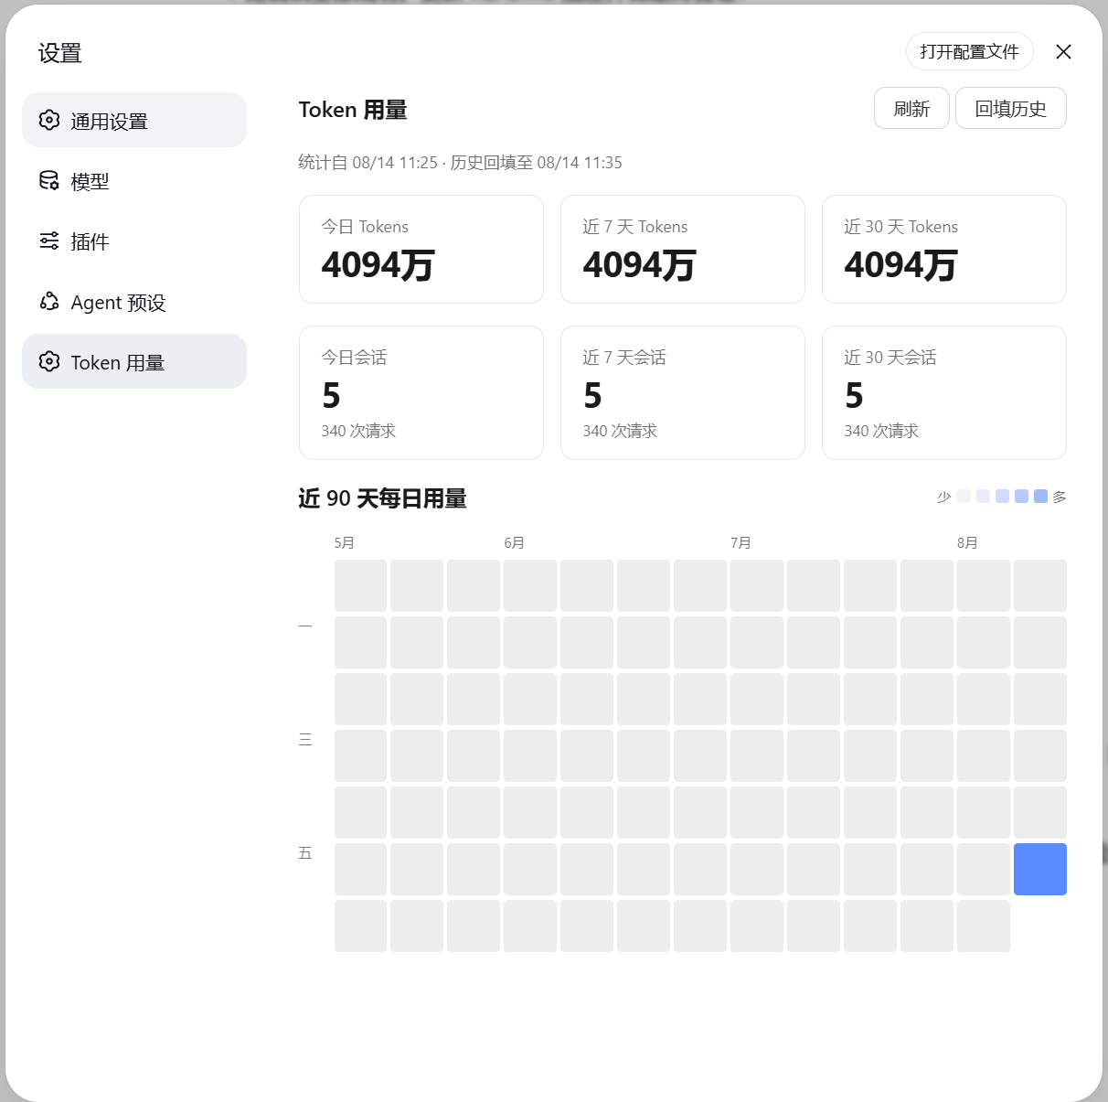This screenshot has width=1108, height=1102.
Task: Click the 统计自 08/14 11:25 timestamp text
Action: point(368,163)
